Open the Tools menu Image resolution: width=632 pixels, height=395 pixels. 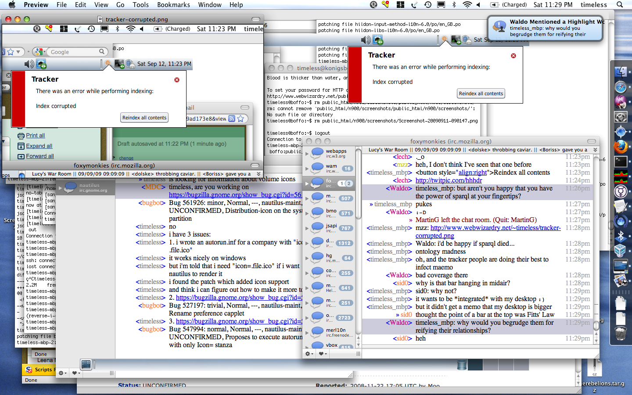pyautogui.click(x=140, y=5)
